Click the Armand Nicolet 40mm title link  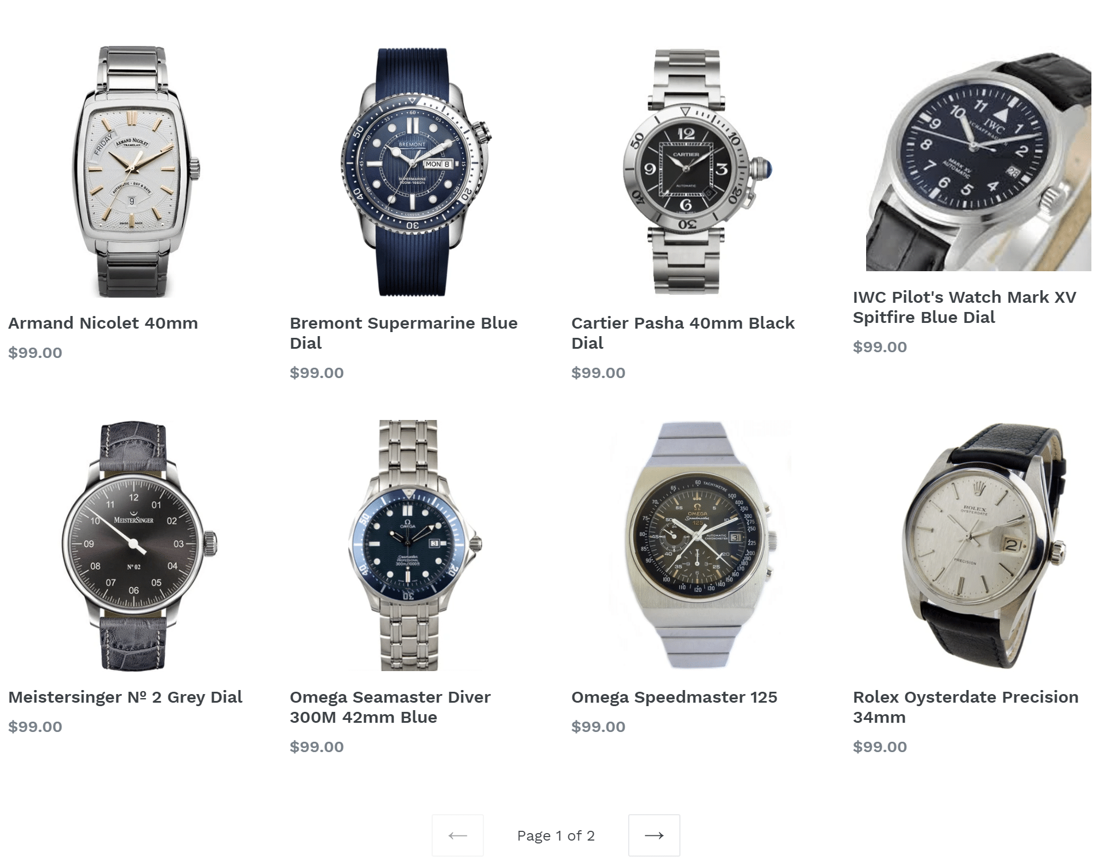click(x=103, y=323)
